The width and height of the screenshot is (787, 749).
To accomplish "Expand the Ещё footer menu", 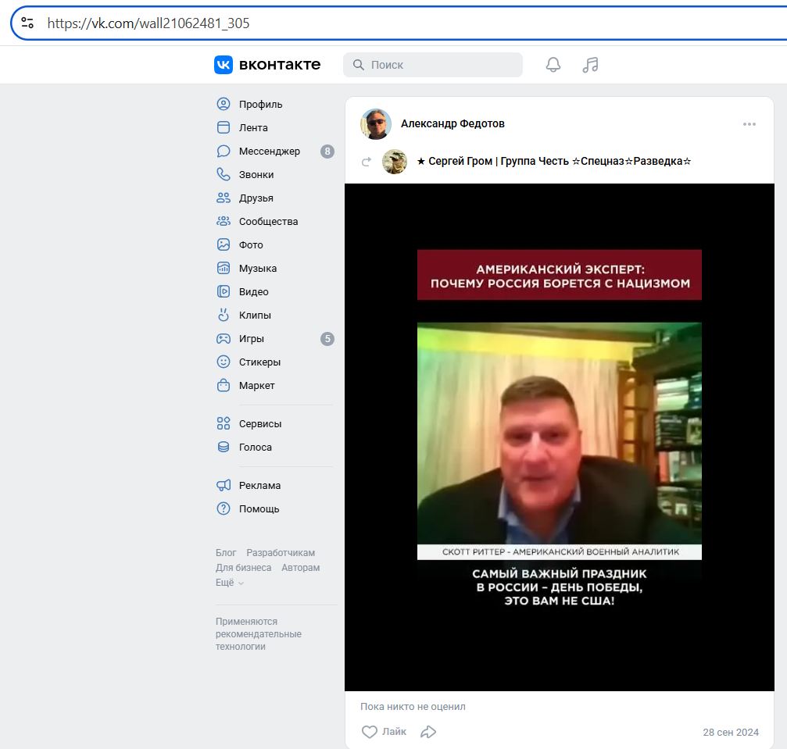I will point(226,582).
